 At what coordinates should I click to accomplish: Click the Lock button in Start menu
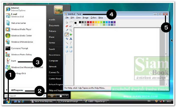click(x=61, y=96)
